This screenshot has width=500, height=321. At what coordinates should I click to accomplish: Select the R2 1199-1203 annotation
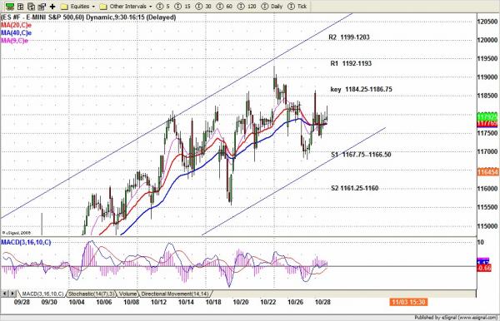(x=349, y=37)
